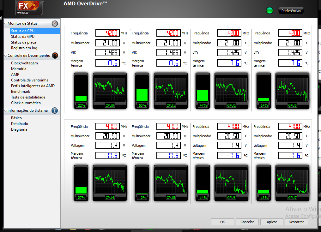
Task: Open Registro em log page
Action: (x=24, y=48)
